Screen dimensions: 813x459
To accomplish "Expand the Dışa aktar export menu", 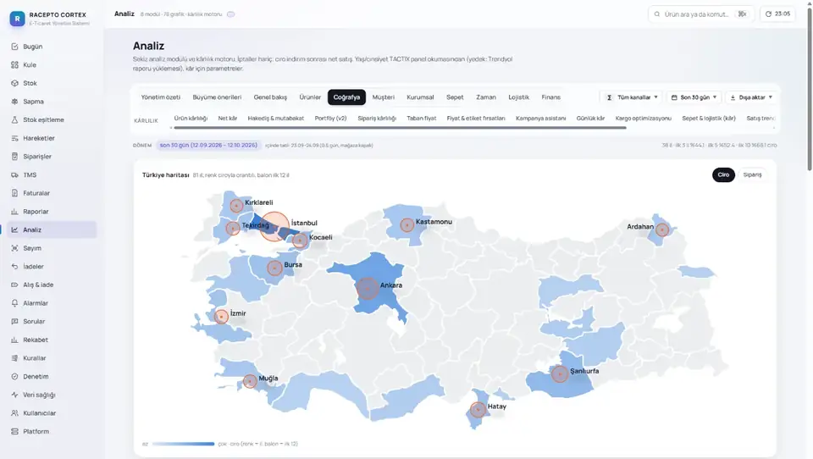I will point(751,97).
